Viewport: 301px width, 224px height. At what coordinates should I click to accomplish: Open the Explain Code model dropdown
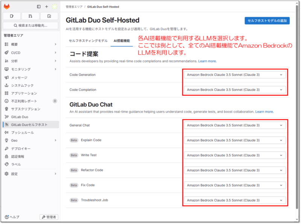(x=235, y=140)
